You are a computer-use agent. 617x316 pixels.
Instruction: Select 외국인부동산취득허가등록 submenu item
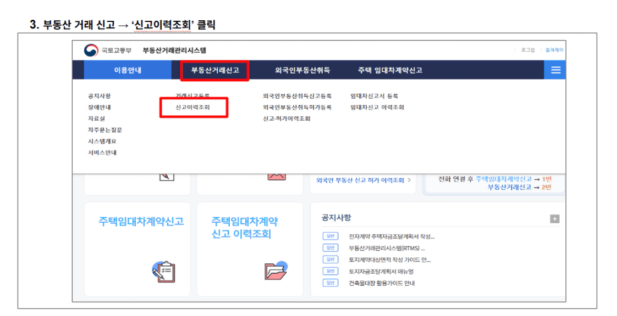coord(297,108)
